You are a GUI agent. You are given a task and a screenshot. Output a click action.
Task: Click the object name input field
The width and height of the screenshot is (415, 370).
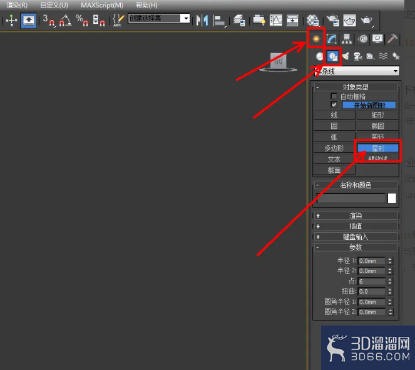[351, 198]
